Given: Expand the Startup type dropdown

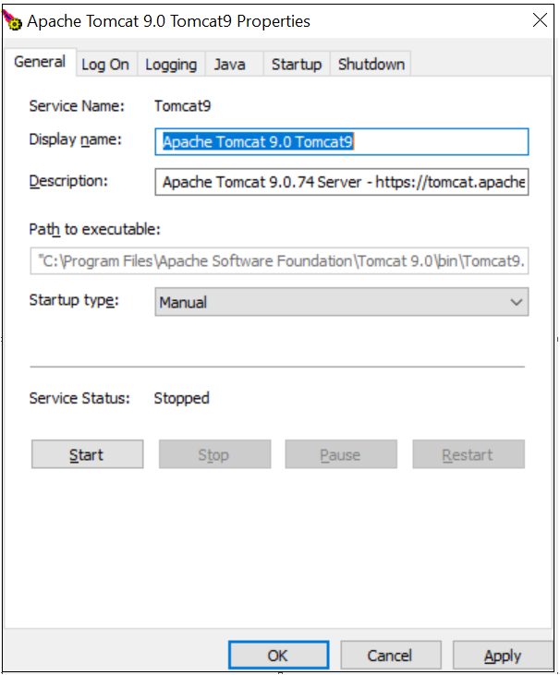Looking at the screenshot, I should point(342,302).
